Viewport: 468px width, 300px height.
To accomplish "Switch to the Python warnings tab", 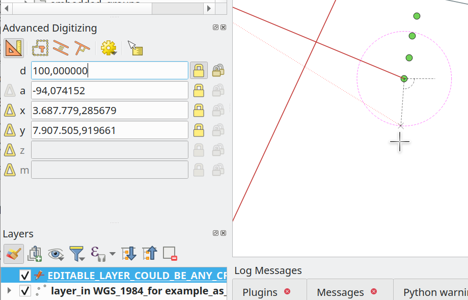I will click(434, 292).
